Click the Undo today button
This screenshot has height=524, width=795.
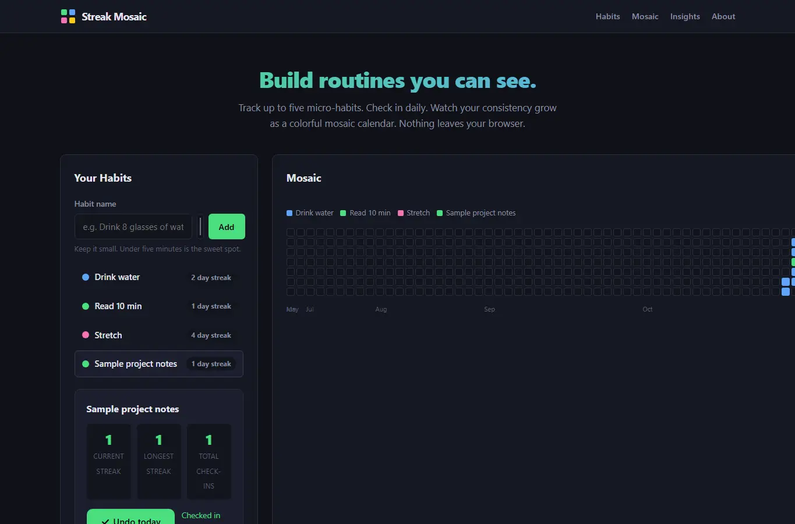coord(130,517)
